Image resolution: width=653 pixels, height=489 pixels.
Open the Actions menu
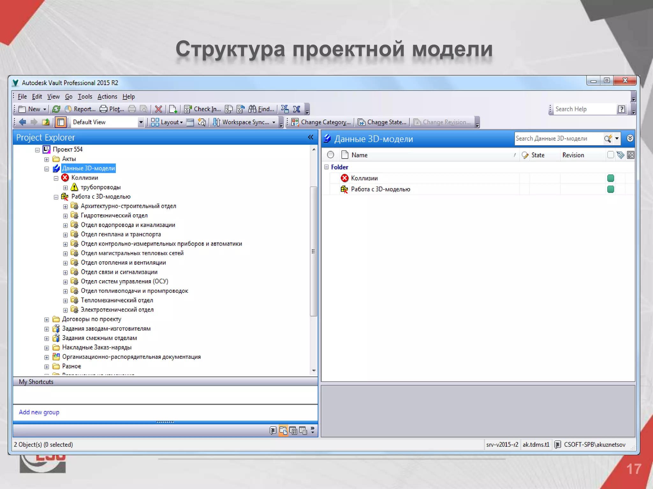point(107,96)
